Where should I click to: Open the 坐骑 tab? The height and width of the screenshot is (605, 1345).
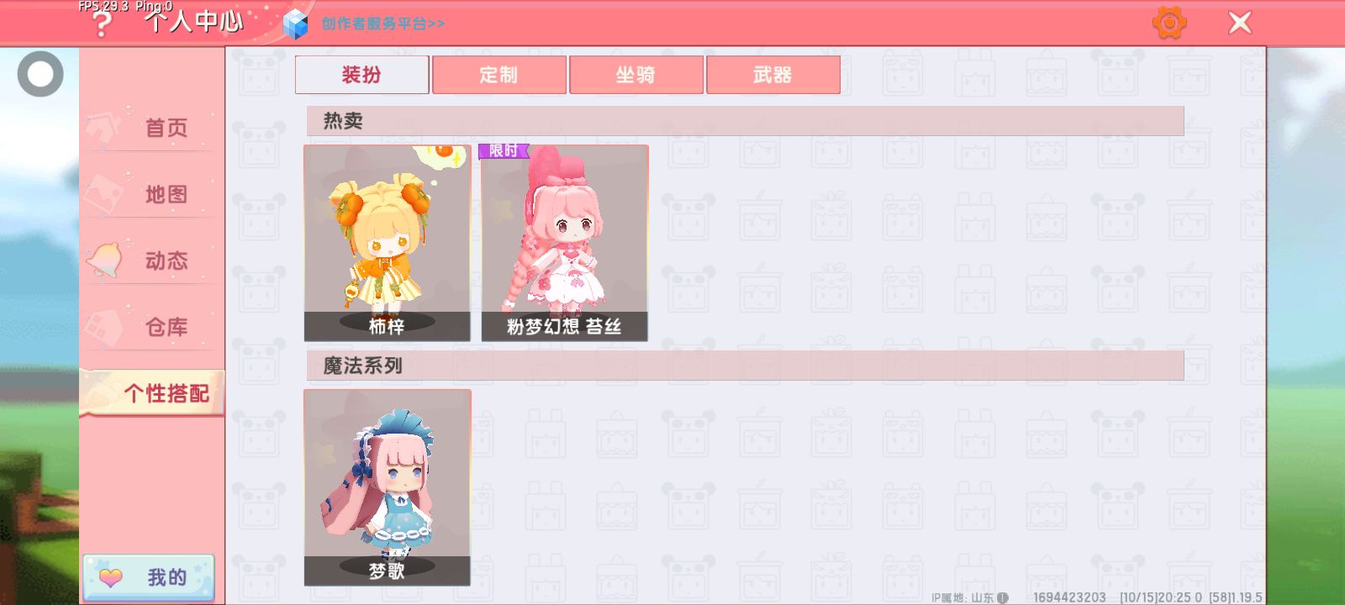click(636, 75)
